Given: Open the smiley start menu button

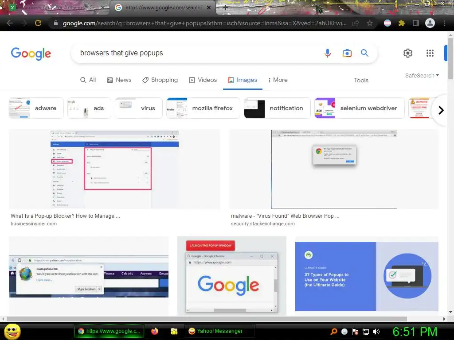Looking at the screenshot, I should pyautogui.click(x=12, y=331).
